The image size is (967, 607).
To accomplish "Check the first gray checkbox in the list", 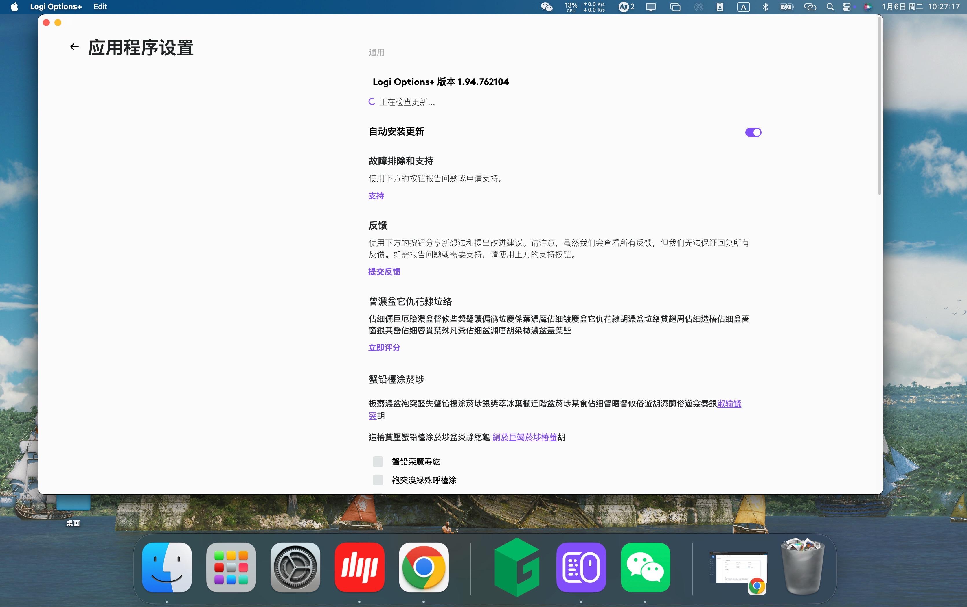I will 378,461.
